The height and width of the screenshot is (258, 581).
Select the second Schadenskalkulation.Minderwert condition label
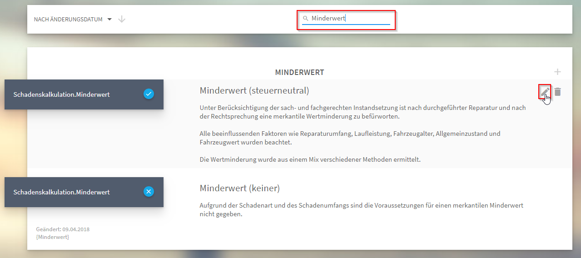[x=62, y=192]
